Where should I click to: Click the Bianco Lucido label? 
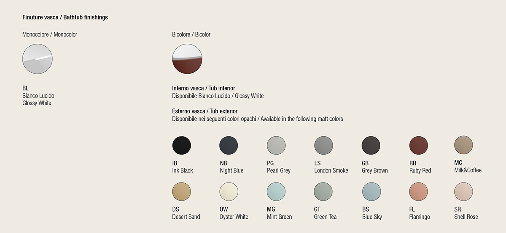tap(38, 96)
